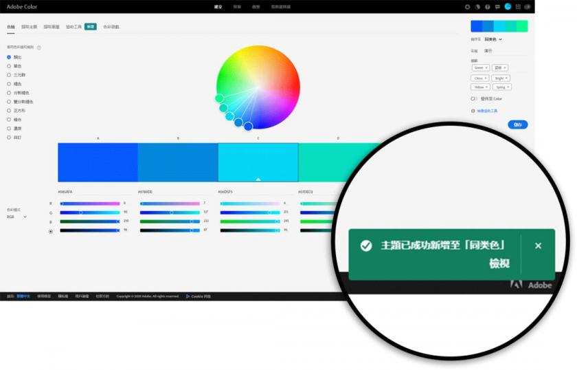
Task: Click the blue 儲存 save button
Action: (517, 124)
